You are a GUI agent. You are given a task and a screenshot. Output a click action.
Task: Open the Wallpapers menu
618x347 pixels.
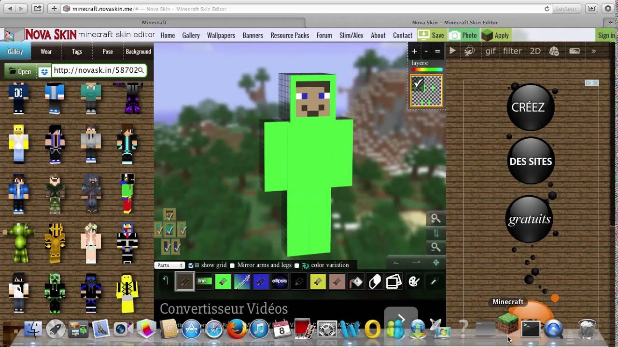point(221,35)
